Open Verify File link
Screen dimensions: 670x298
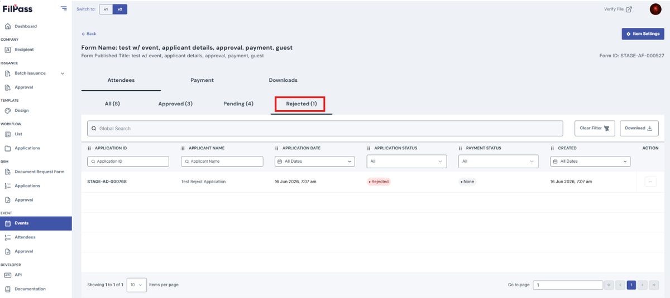[618, 9]
